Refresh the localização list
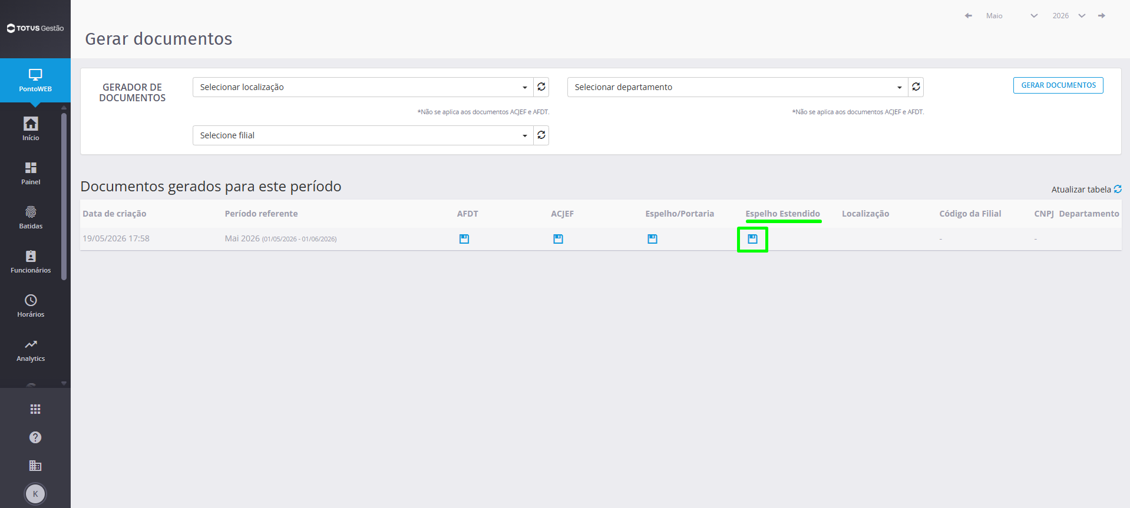The image size is (1130, 508). (541, 87)
